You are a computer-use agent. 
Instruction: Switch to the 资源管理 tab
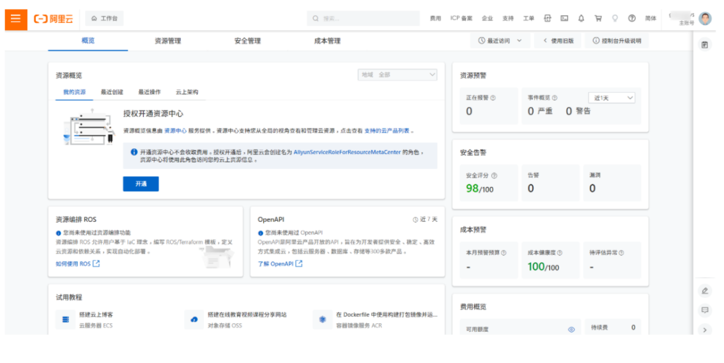167,41
